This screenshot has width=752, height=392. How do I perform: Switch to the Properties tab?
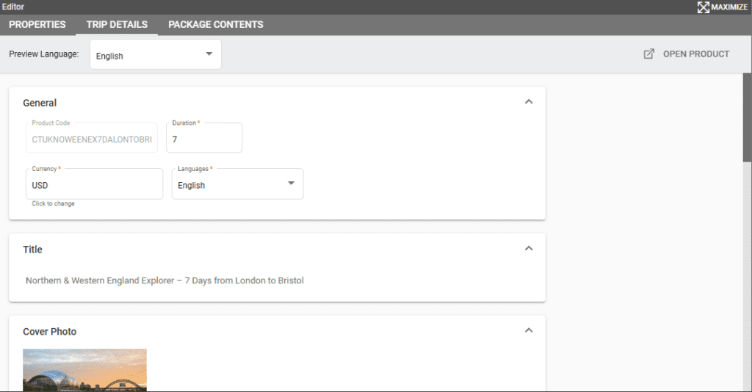[37, 24]
